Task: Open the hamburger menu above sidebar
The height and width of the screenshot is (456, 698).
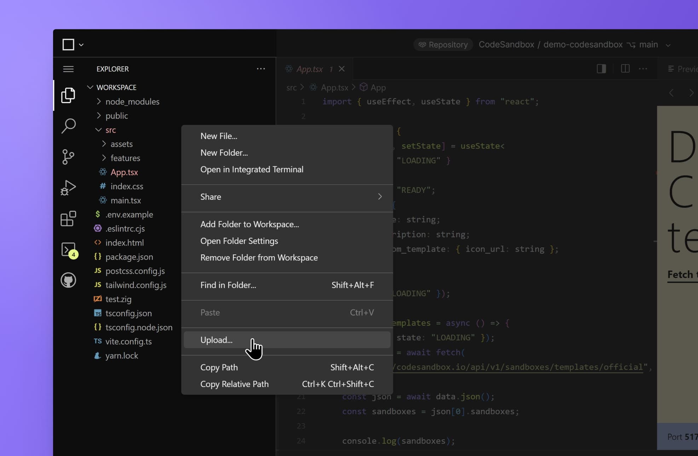Action: point(68,69)
